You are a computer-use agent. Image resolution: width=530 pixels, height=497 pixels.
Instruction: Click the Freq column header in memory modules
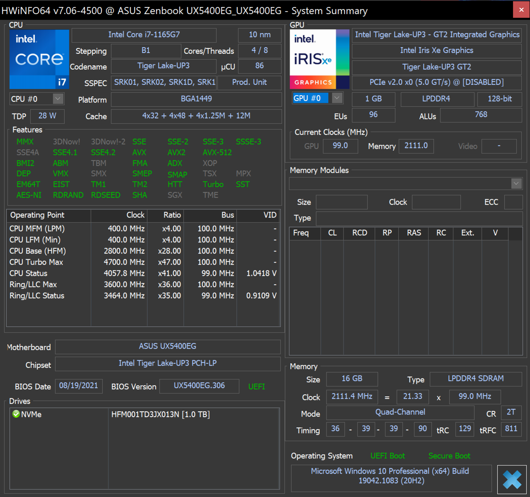point(305,233)
